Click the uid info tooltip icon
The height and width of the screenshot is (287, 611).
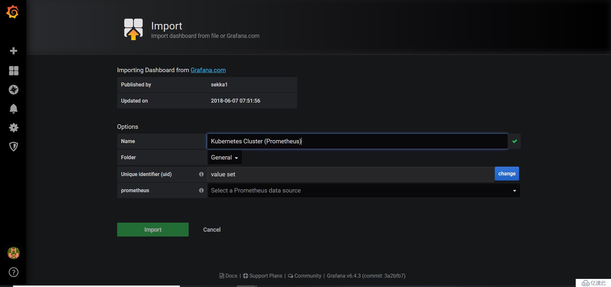pyautogui.click(x=201, y=174)
